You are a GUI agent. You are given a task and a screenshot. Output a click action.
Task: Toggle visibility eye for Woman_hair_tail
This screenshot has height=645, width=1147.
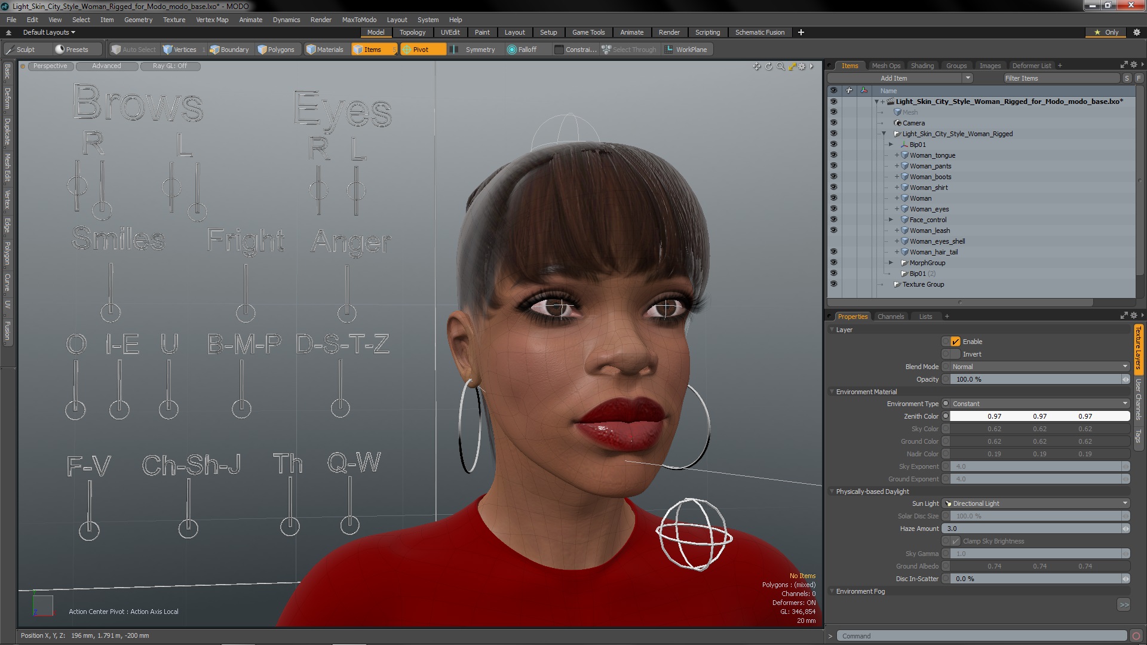point(833,252)
